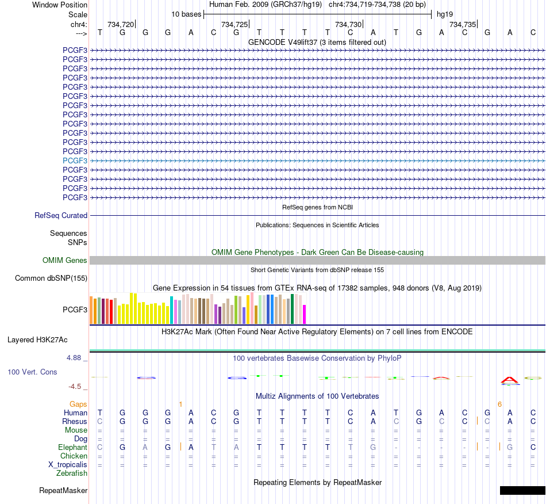546x504 pixels.
Task: Click the orange gap number 6 marker
Action: pyautogui.click(x=499, y=404)
